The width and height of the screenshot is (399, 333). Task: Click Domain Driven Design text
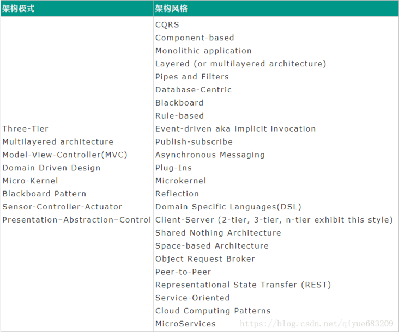51,168
